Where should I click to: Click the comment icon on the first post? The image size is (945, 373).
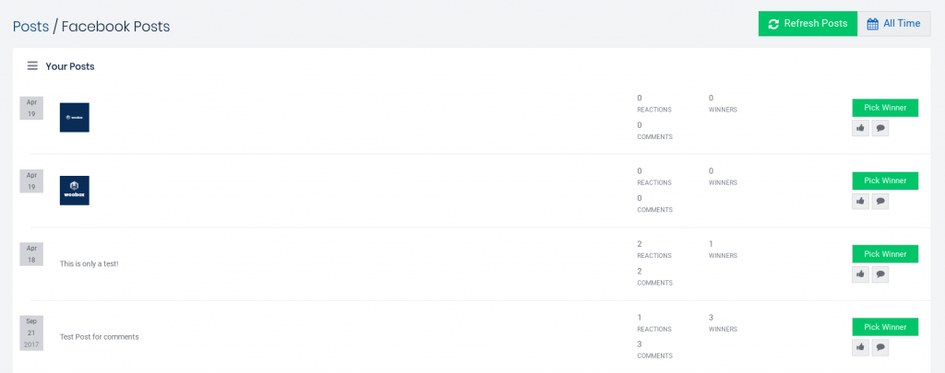tap(880, 128)
